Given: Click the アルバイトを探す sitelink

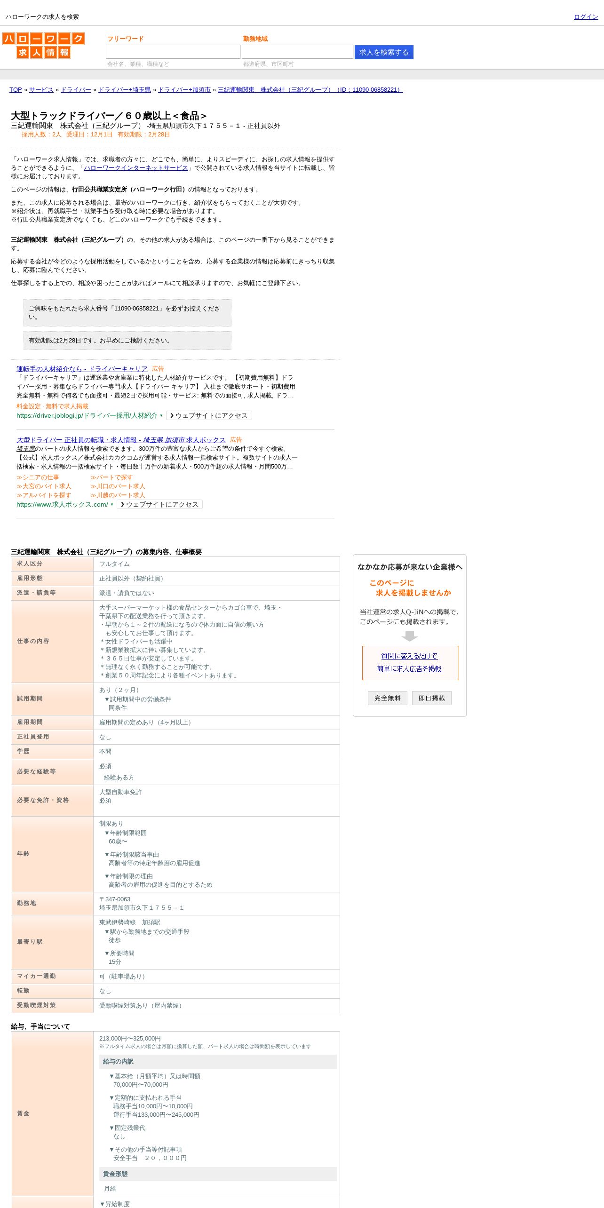Looking at the screenshot, I should (44, 495).
